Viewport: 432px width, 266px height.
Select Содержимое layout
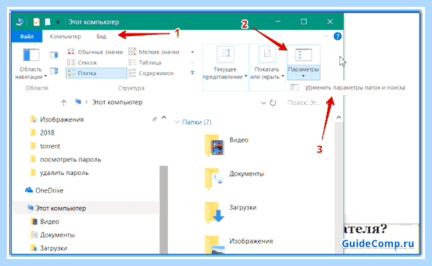coord(151,74)
